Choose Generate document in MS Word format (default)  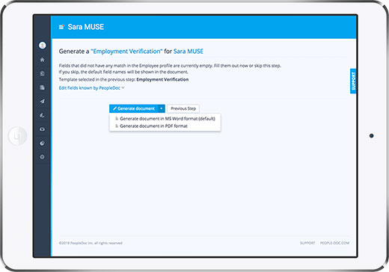coord(165,119)
